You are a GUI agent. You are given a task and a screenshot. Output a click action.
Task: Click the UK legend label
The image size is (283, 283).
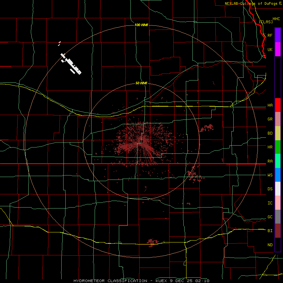pos(270,49)
